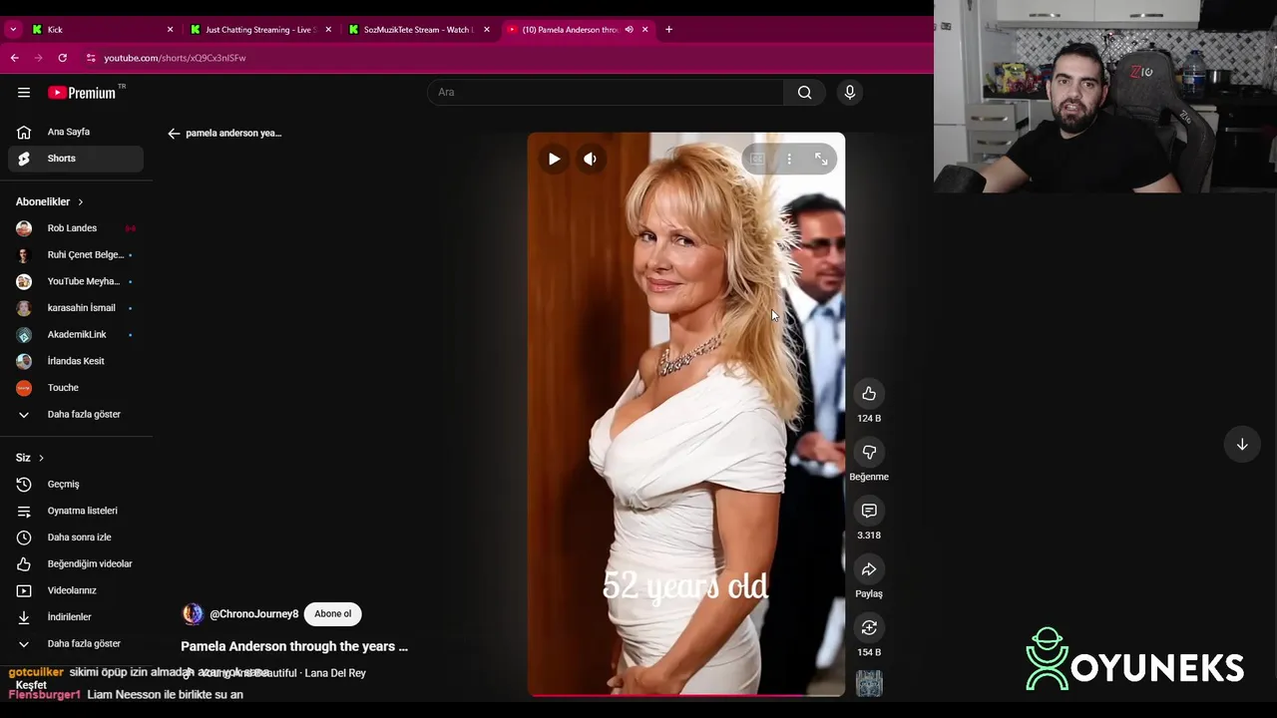Viewport: 1277px width, 718px height.
Task: Subscribe with the Abone ol button
Action: 333,614
